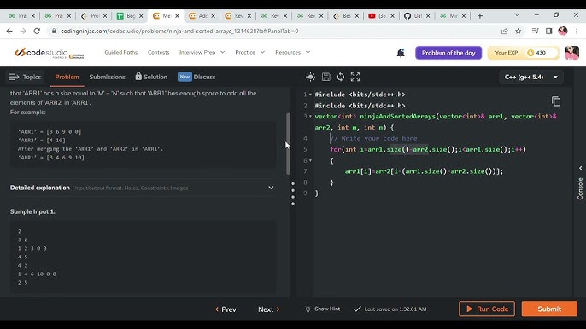586x329 pixels.
Task: Reset code with the refresh arrows icon
Action: pos(341,77)
